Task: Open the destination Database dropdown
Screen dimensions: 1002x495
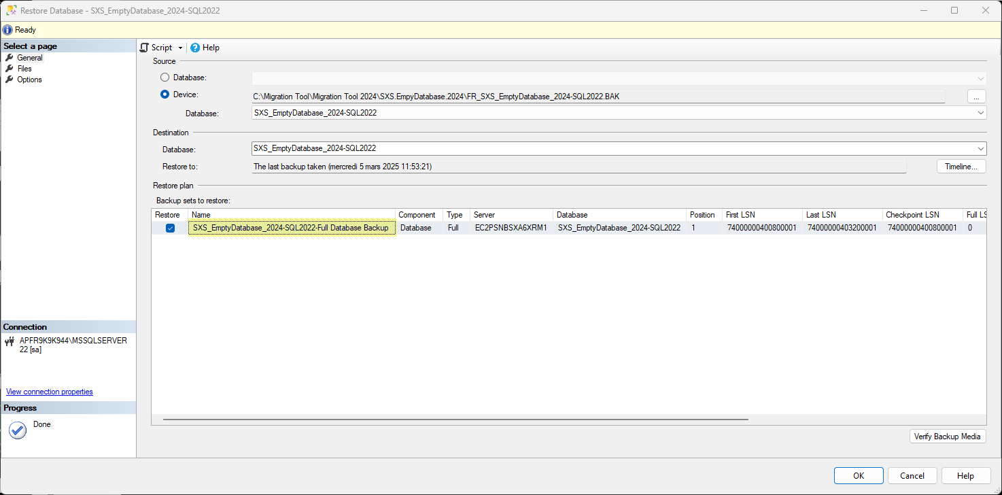Action: click(980, 148)
